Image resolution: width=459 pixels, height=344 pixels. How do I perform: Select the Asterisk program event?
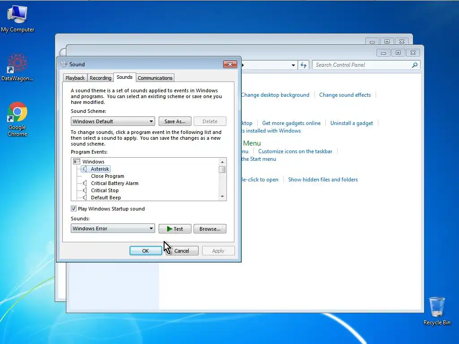(100, 169)
